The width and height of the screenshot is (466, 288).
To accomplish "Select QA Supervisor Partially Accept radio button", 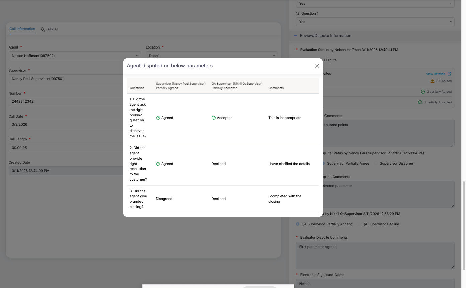I will (298, 224).
